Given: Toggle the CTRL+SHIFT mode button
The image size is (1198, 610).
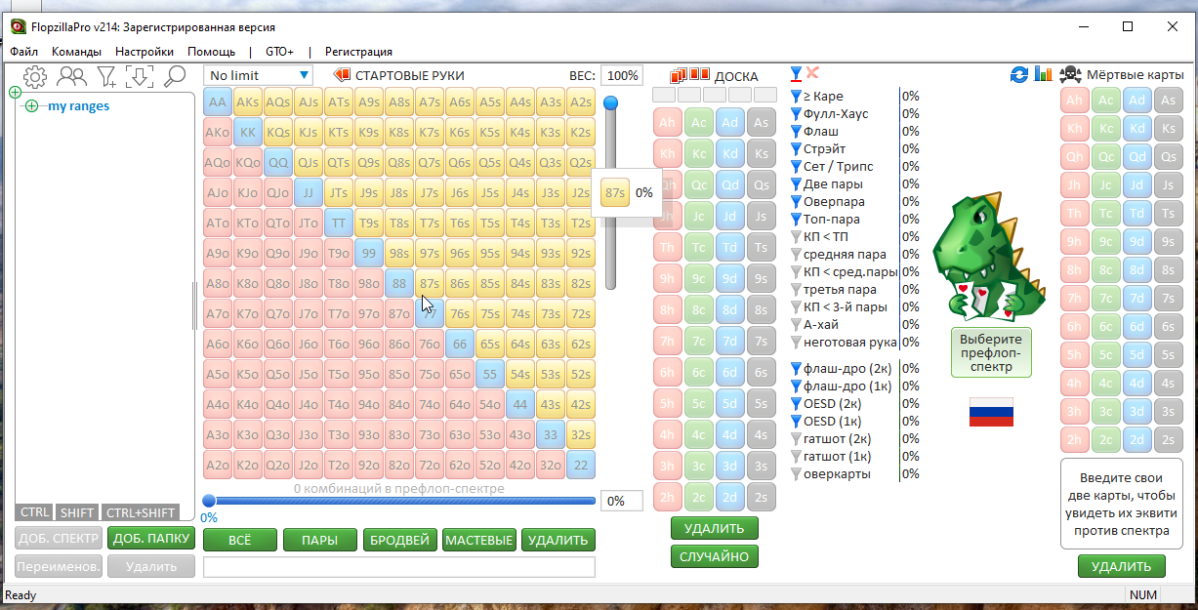Looking at the screenshot, I should tap(142, 512).
